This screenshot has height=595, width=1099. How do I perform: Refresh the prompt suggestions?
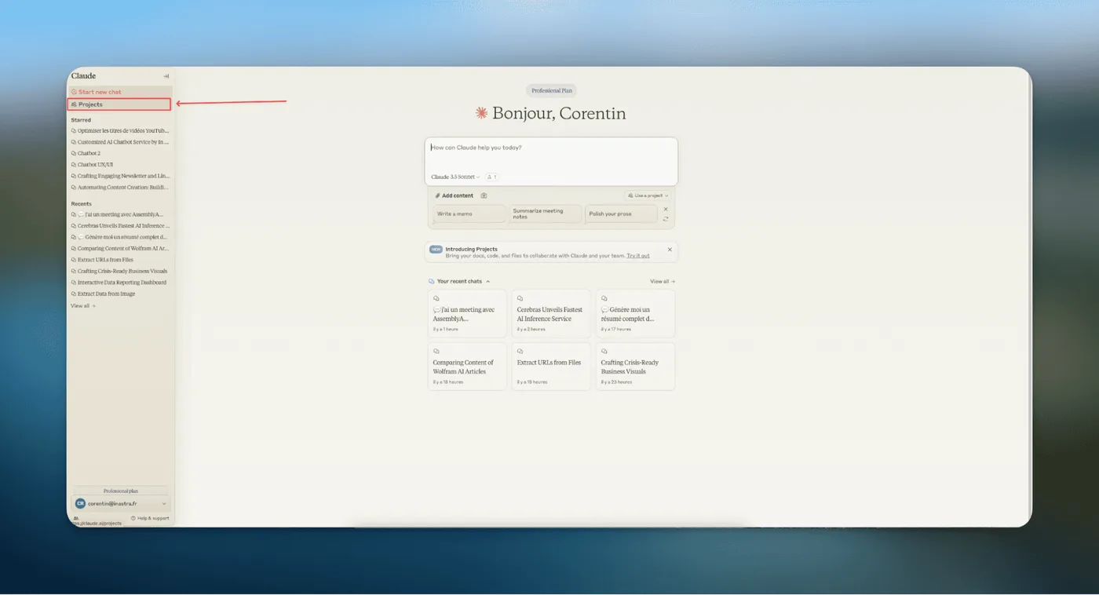pos(666,219)
